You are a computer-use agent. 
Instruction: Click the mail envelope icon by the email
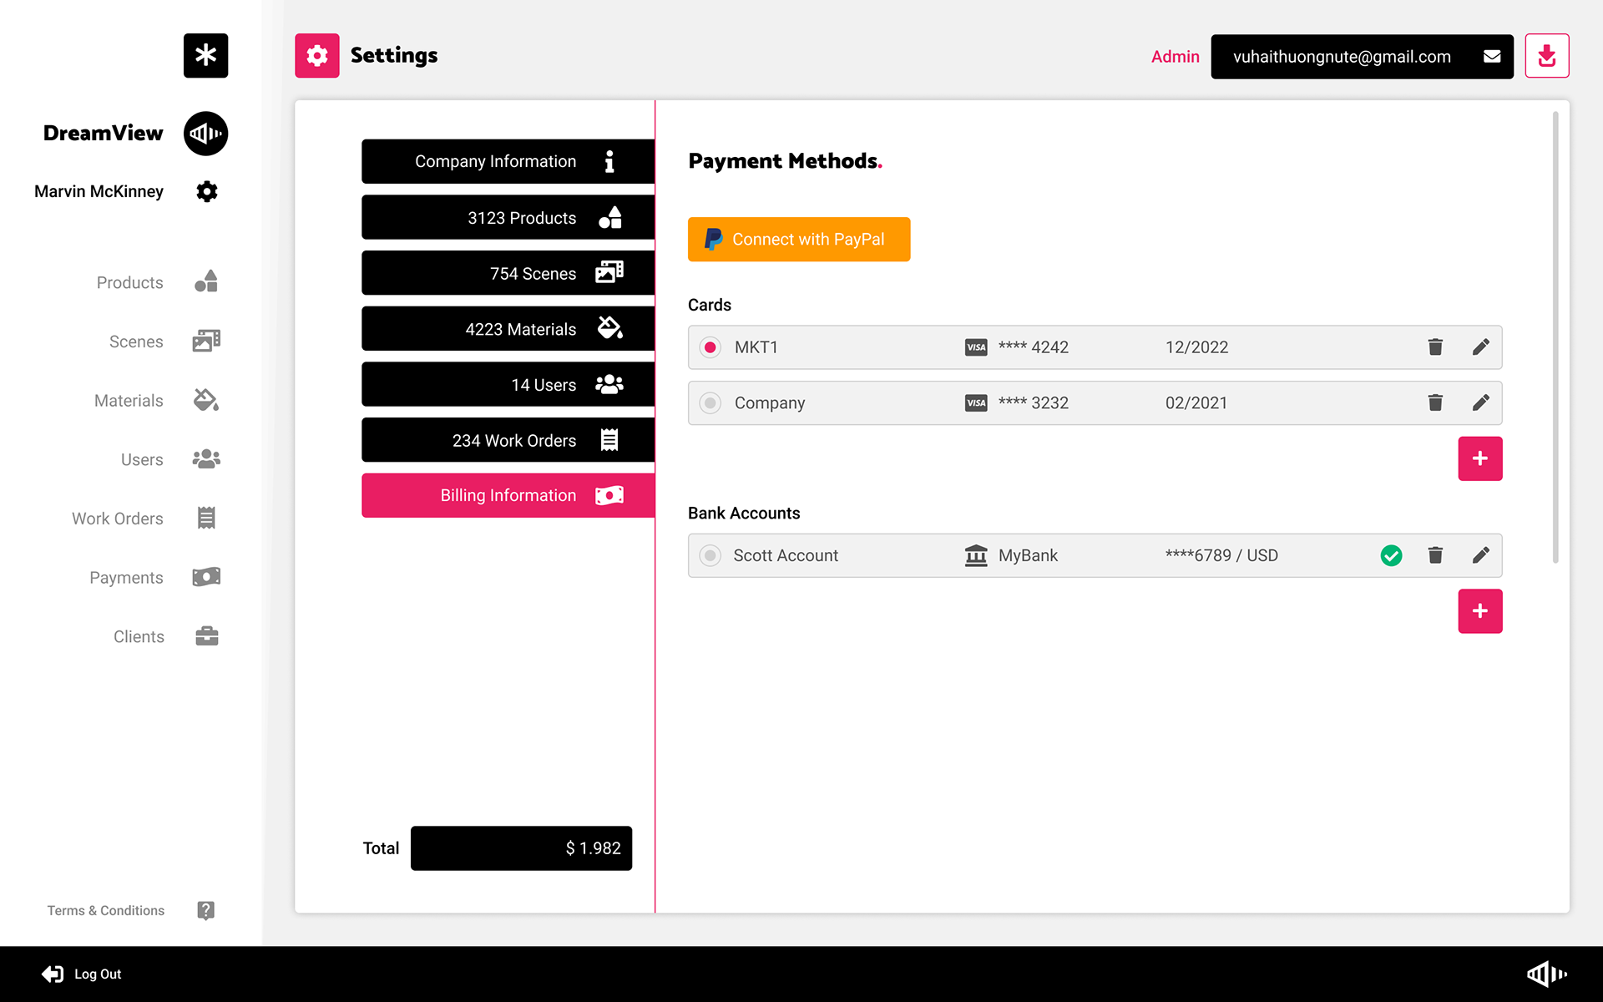[x=1492, y=57]
